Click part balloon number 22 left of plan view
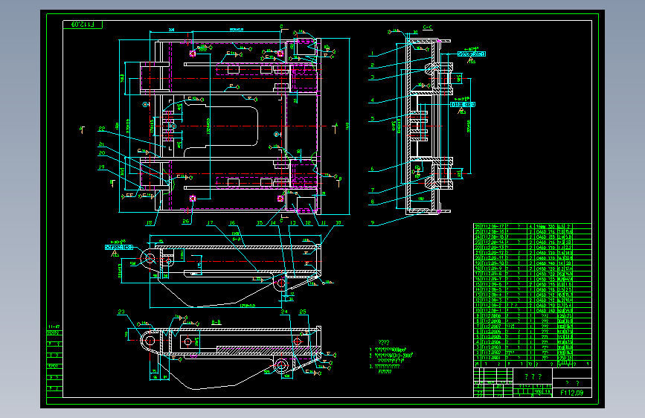 (102, 129)
